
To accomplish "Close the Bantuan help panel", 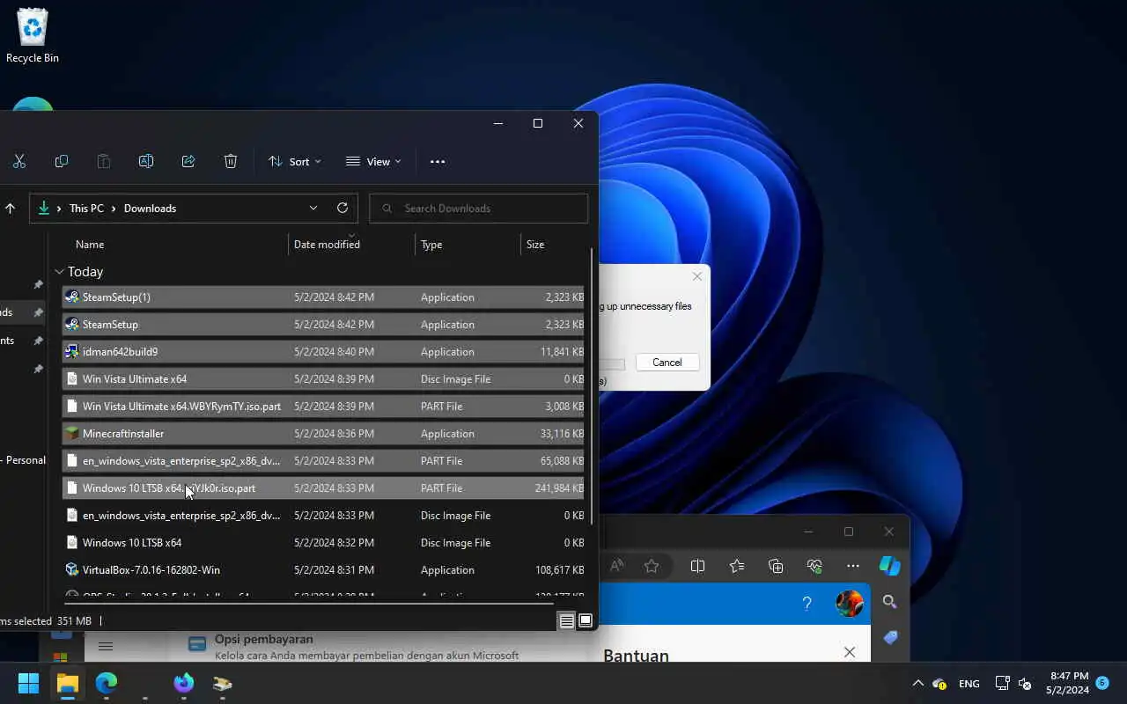I will [850, 652].
